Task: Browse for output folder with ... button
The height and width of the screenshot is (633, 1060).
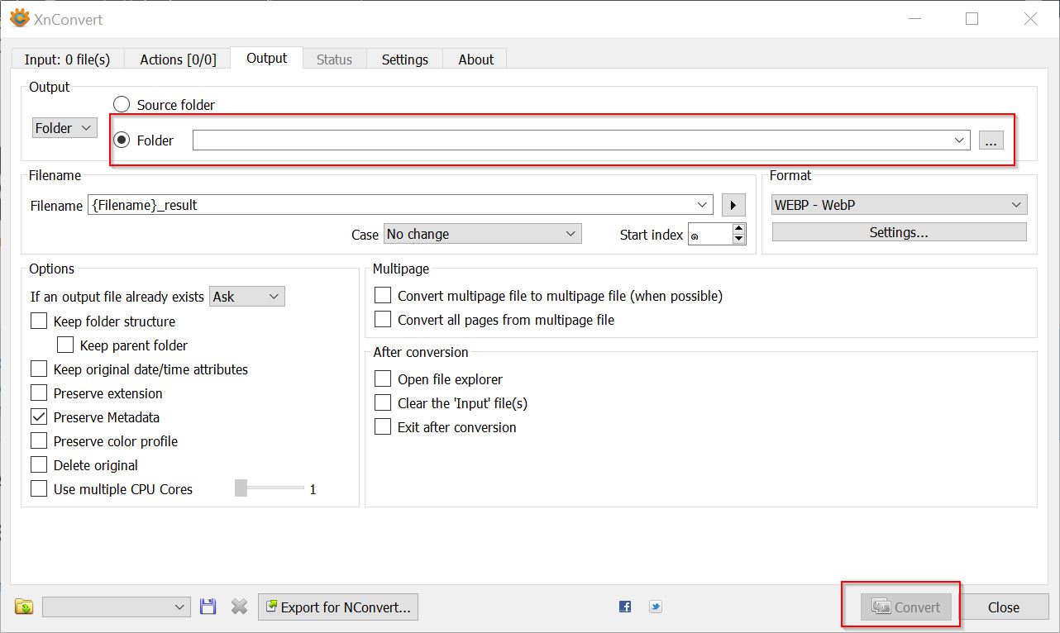Action: click(991, 140)
